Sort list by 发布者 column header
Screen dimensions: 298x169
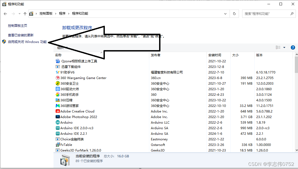pyautogui.click(x=156, y=55)
